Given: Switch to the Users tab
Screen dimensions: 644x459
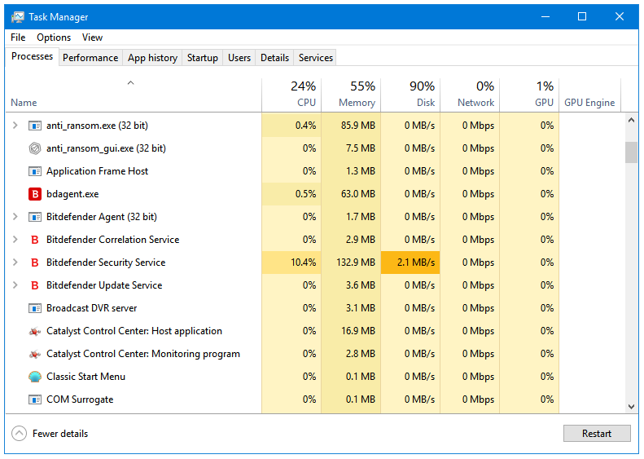Looking at the screenshot, I should tap(239, 58).
